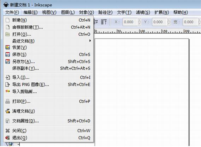Open the 扩展(N) Extensions menu
The image size is (201, 147).
pos(162,12)
